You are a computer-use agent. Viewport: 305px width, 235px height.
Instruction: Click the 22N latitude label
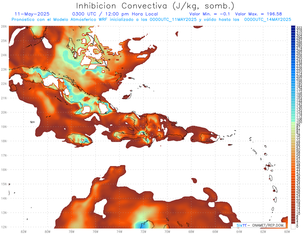point(4,84)
